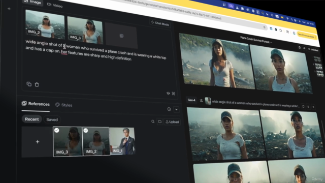The height and width of the screenshot is (183, 325).
Task: Click the options icon left of close X
Action: pos(308,107)
